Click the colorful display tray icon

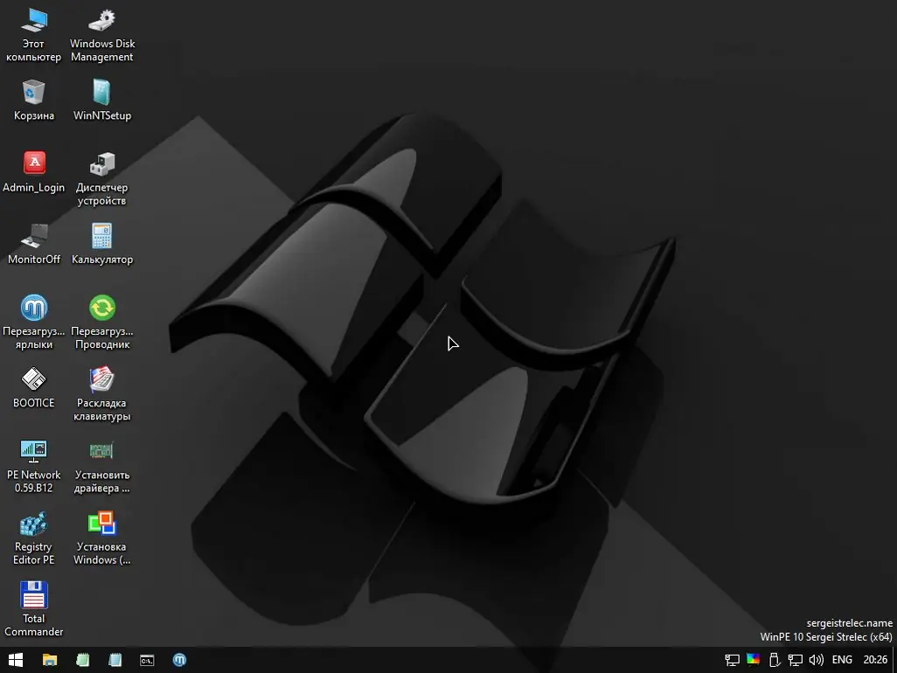coord(754,660)
